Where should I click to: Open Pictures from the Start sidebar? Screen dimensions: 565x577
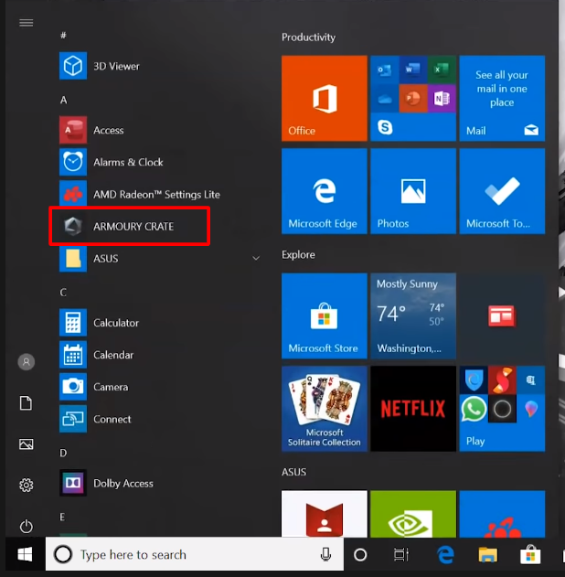pos(27,444)
